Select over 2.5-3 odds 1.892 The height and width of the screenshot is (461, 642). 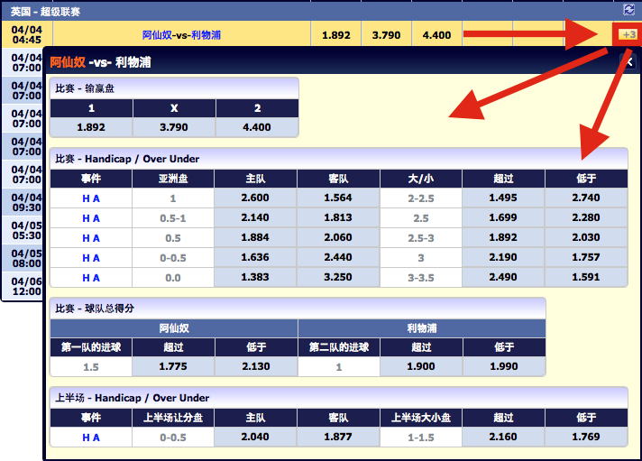pos(503,237)
